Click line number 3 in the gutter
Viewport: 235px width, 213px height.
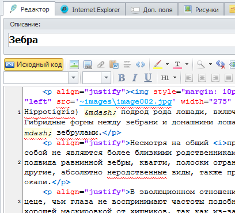pos(19,201)
